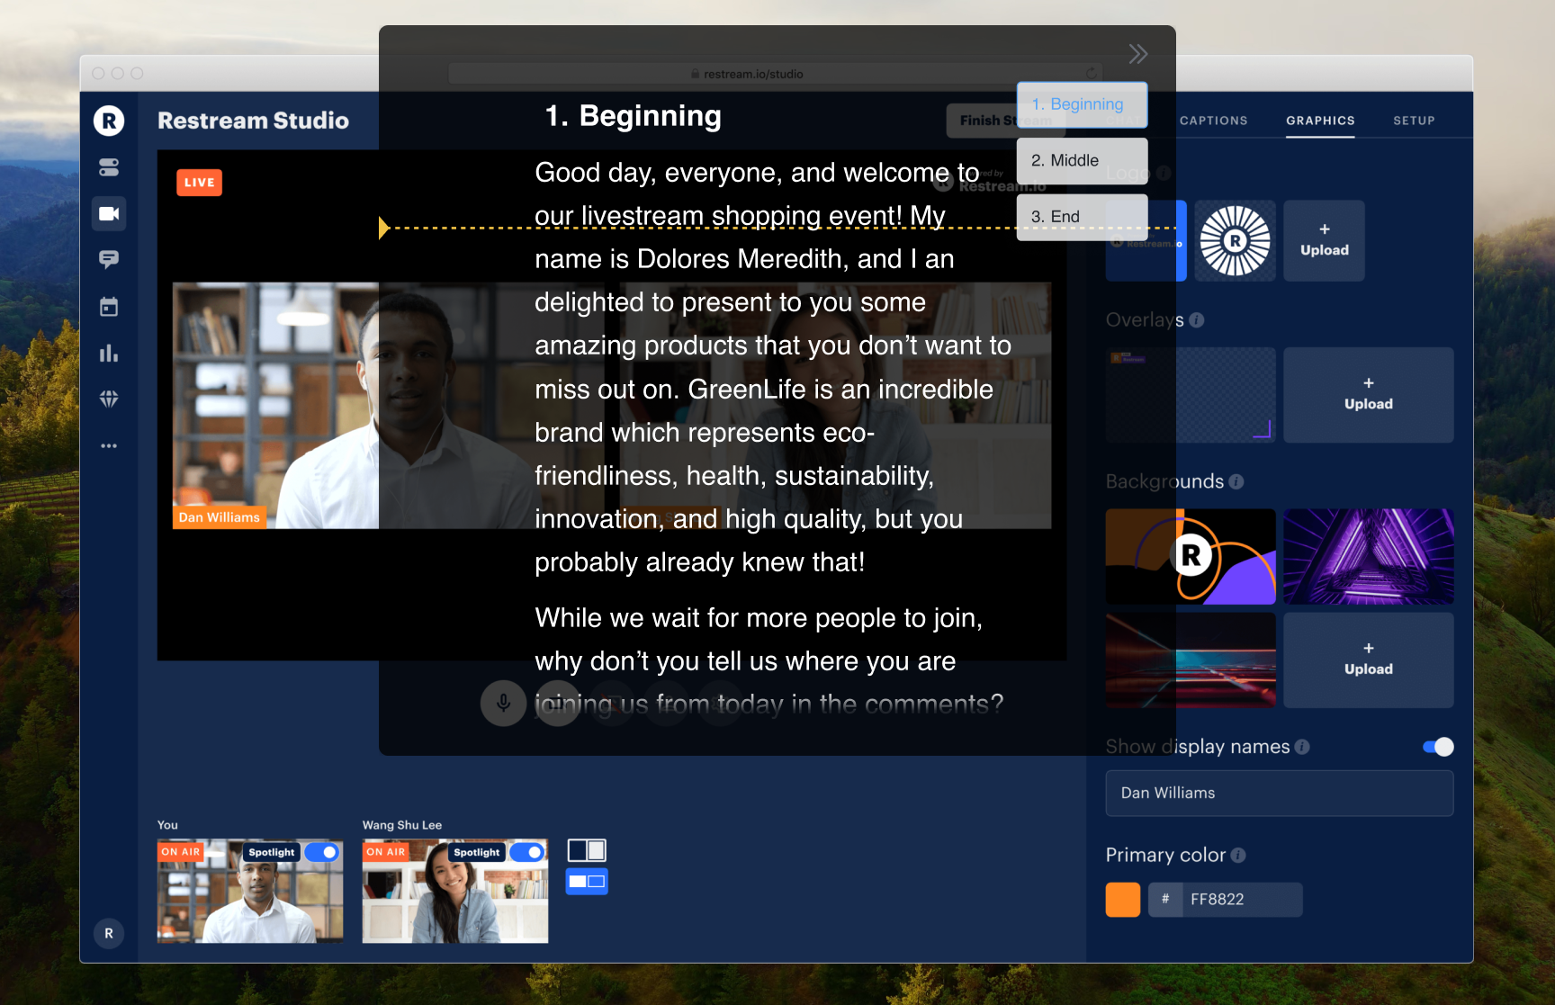The image size is (1555, 1005).
Task: Click the info icon next to Primary color
Action: (x=1238, y=855)
